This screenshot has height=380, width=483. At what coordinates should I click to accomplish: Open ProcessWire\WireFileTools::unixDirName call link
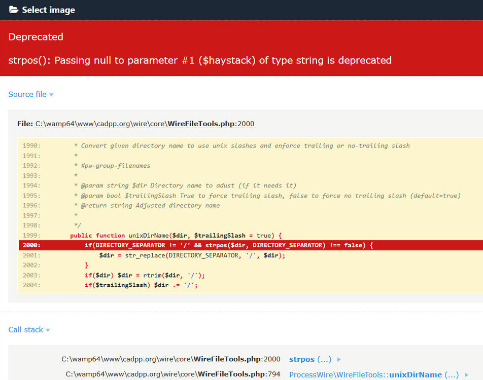pyautogui.click(x=374, y=375)
